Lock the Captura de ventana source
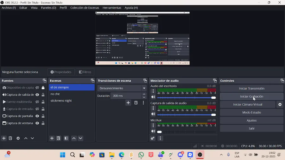This screenshot has height=160, width=285. pos(43,123)
